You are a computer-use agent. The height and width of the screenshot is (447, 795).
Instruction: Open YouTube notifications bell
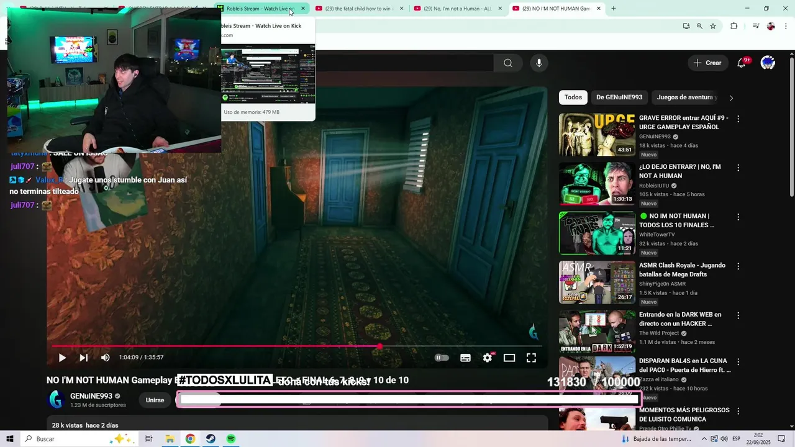(742, 63)
